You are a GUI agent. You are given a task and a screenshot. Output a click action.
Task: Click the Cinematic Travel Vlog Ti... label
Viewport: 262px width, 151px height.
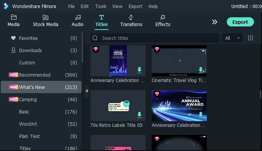(x=178, y=80)
